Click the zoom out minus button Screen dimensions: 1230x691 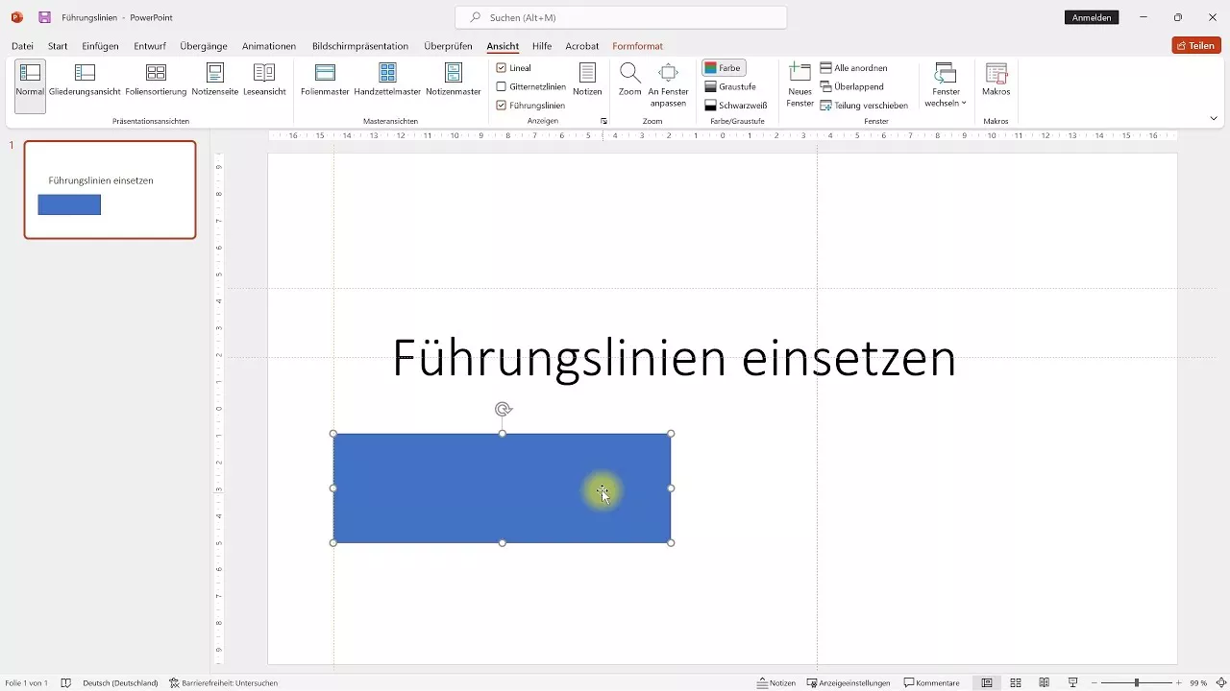pyautogui.click(x=1095, y=683)
